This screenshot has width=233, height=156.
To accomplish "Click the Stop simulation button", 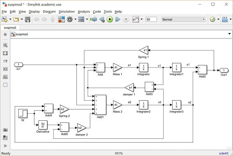I will coord(126,19).
